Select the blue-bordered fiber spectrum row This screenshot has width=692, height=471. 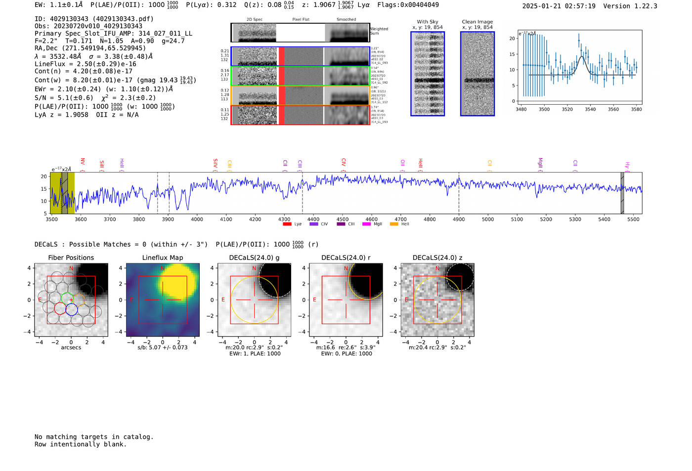(301, 56)
